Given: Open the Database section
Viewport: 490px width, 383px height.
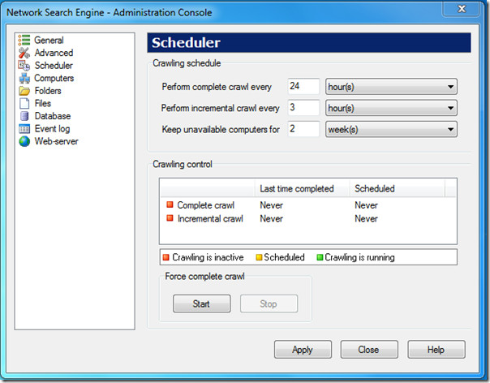Looking at the screenshot, I should click(x=53, y=116).
